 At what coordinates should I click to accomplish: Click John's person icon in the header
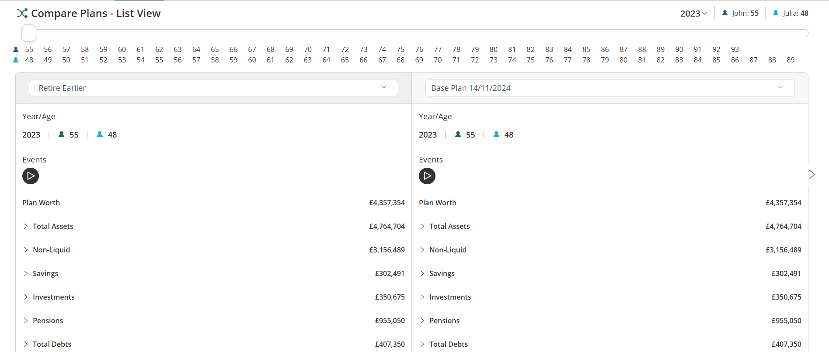pyautogui.click(x=725, y=13)
